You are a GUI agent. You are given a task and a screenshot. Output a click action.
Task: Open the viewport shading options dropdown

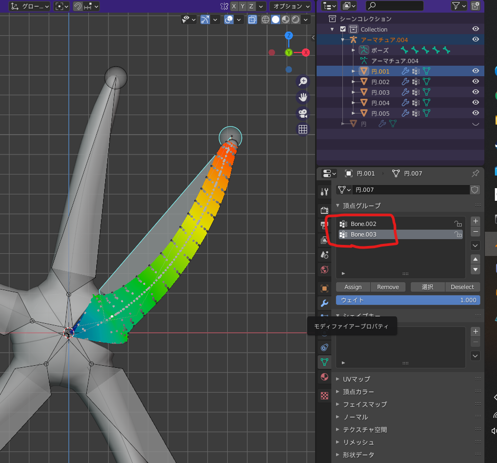[x=306, y=19]
